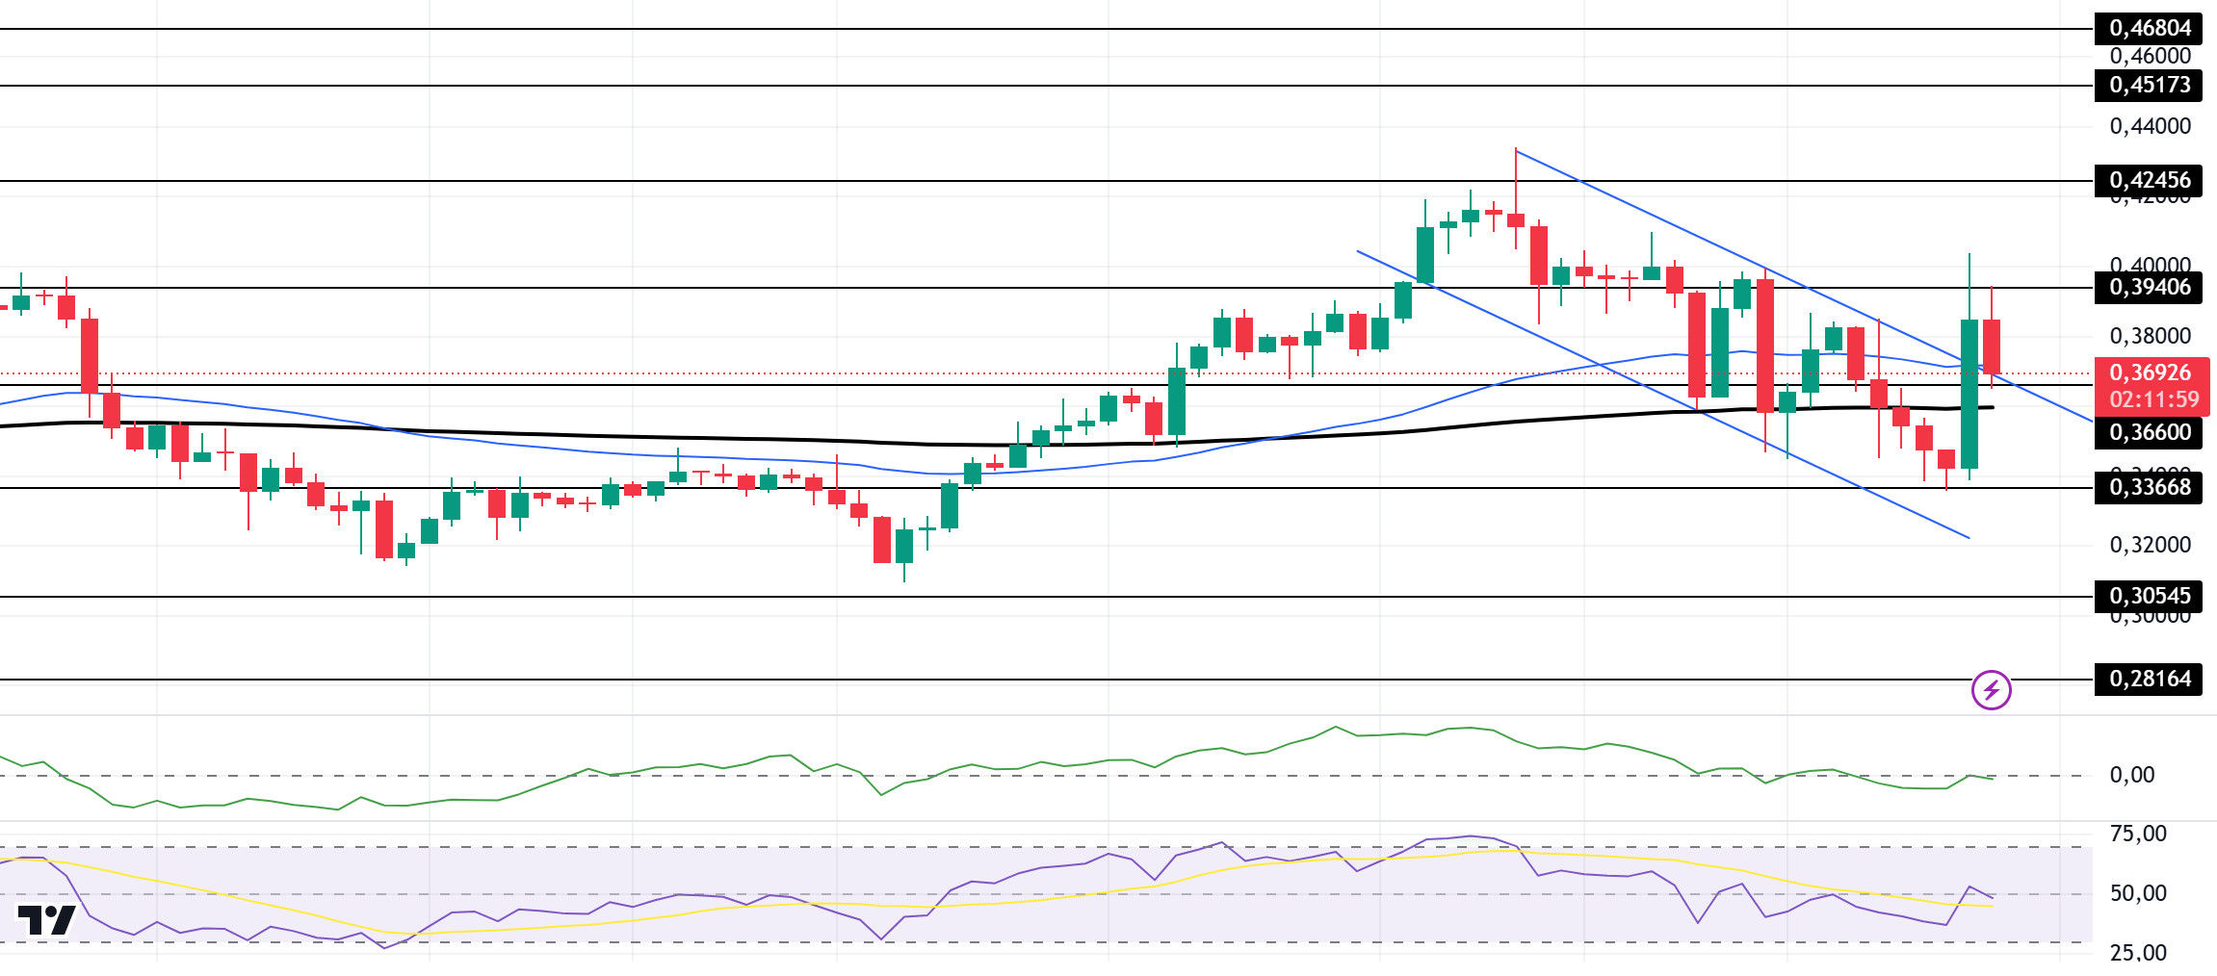Select the 0,46804 price level label
The width and height of the screenshot is (2217, 976).
(2149, 29)
